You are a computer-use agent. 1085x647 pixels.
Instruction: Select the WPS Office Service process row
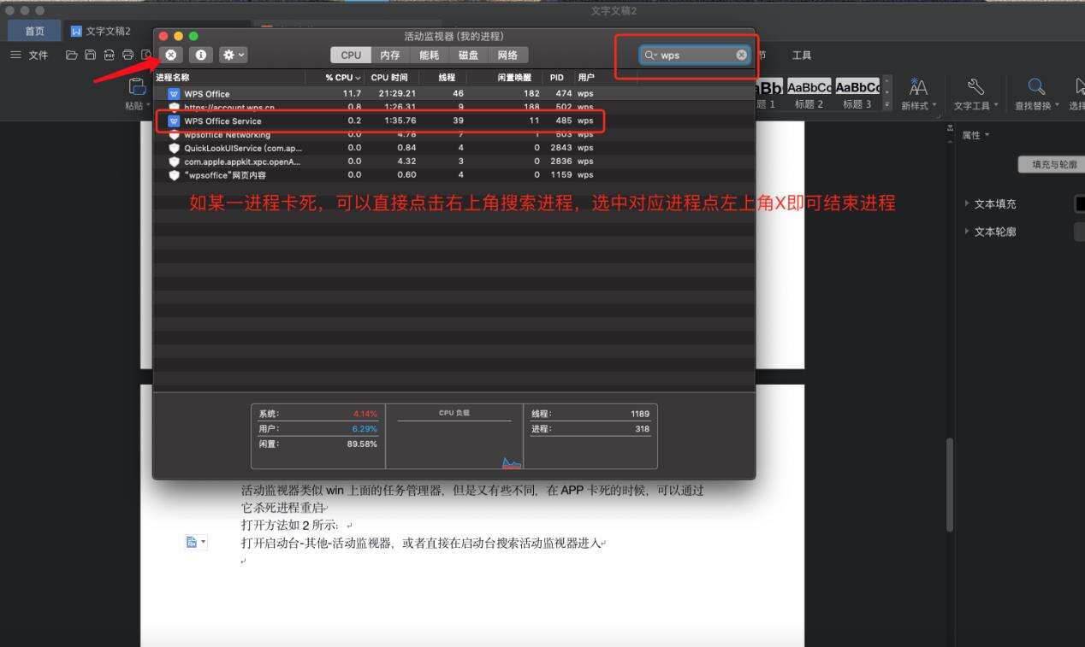pyautogui.click(x=454, y=121)
